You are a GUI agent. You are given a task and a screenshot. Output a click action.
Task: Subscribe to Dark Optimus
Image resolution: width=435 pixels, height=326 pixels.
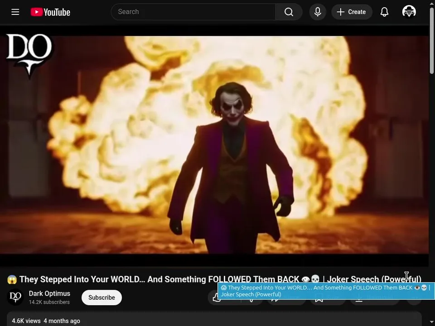tap(101, 297)
